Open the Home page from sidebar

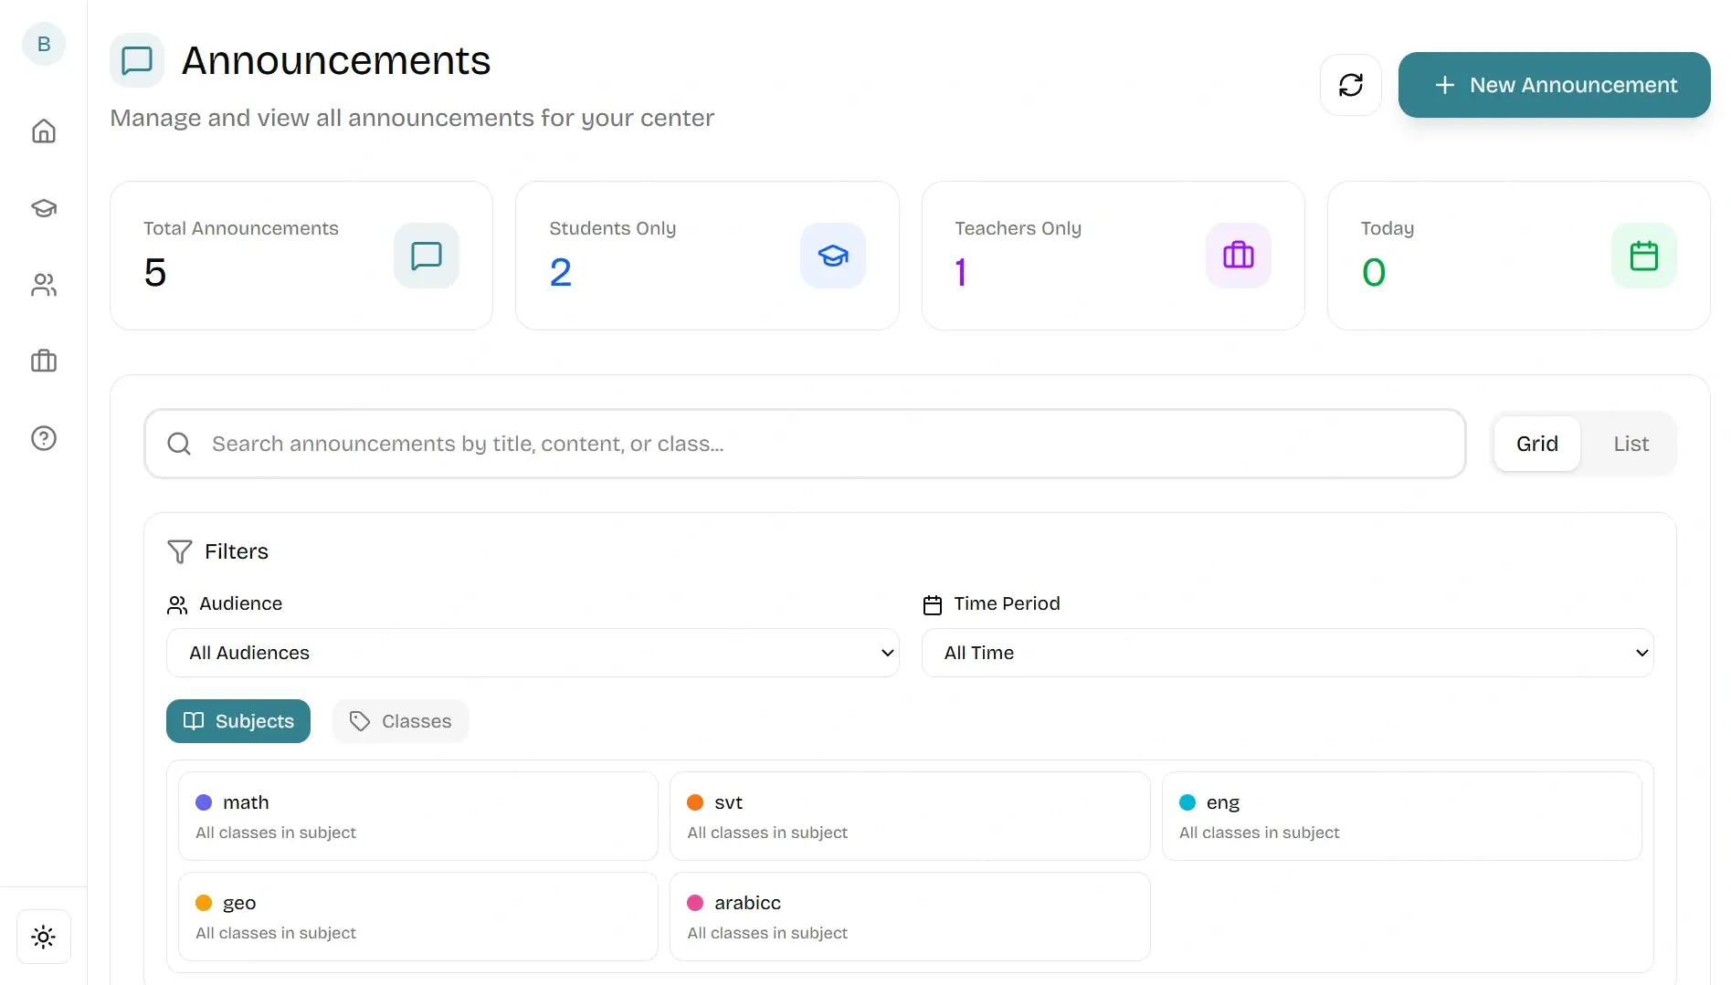point(43,131)
